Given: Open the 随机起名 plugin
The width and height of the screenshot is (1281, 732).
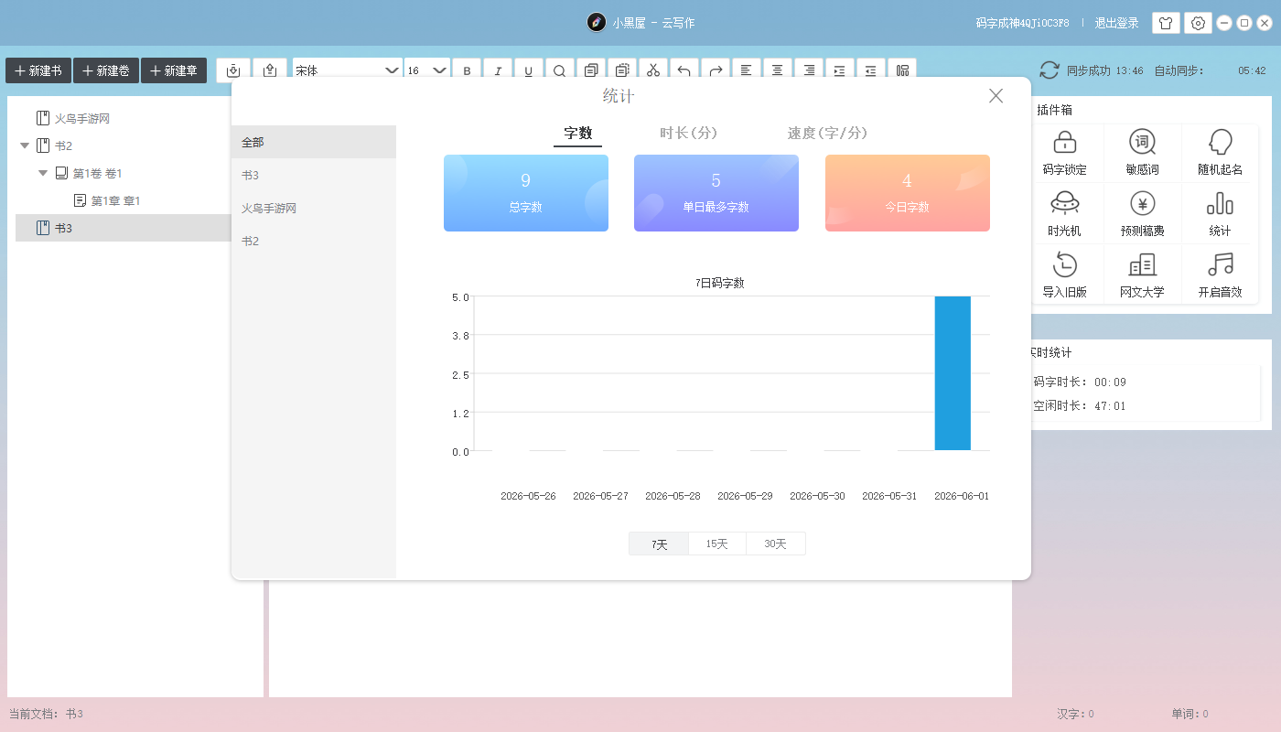Looking at the screenshot, I should pyautogui.click(x=1221, y=153).
